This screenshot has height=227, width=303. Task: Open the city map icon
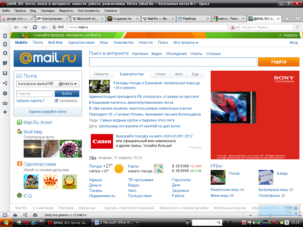pos(159,168)
